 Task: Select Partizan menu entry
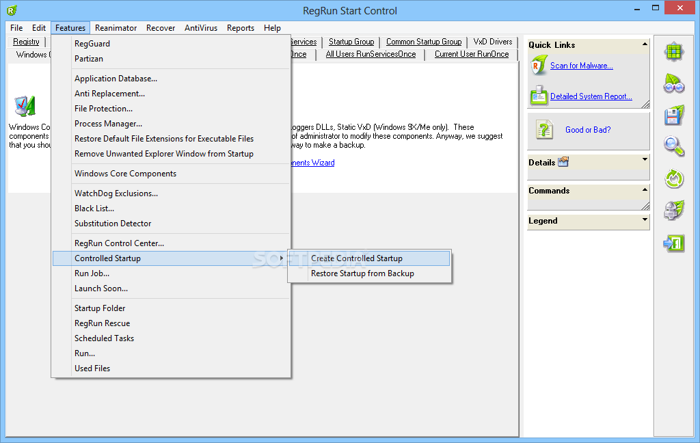172,59
